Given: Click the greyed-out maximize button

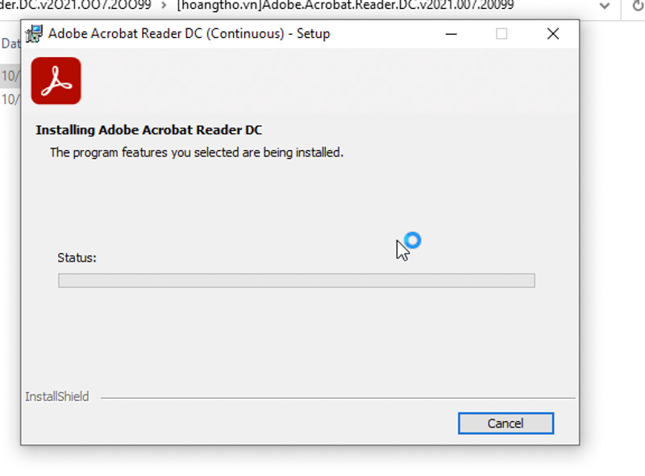Looking at the screenshot, I should (x=501, y=34).
